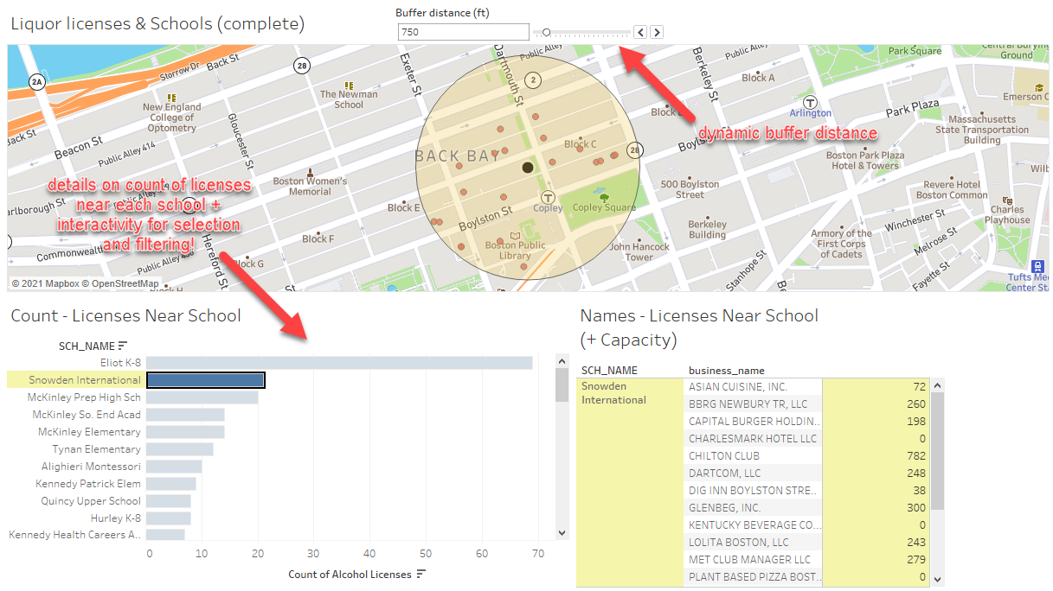Click the right arrow to increase buffer distance

pos(655,31)
